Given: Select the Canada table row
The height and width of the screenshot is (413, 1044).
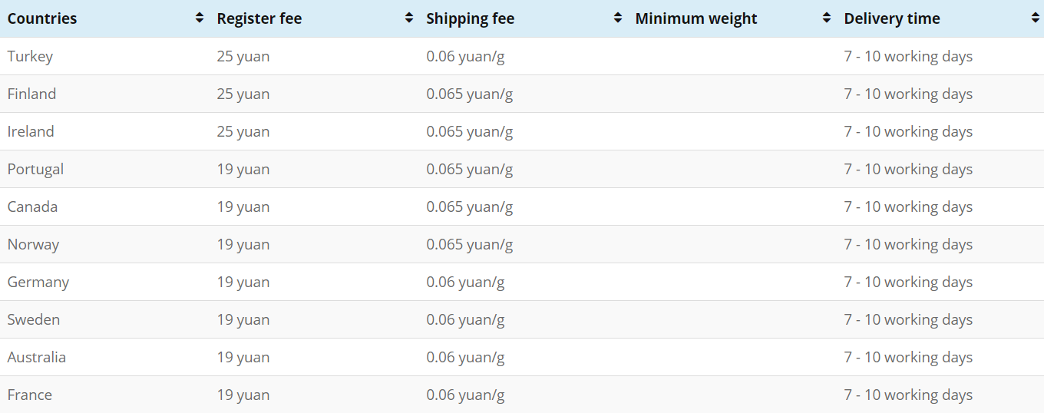Looking at the screenshot, I should click(x=522, y=206).
